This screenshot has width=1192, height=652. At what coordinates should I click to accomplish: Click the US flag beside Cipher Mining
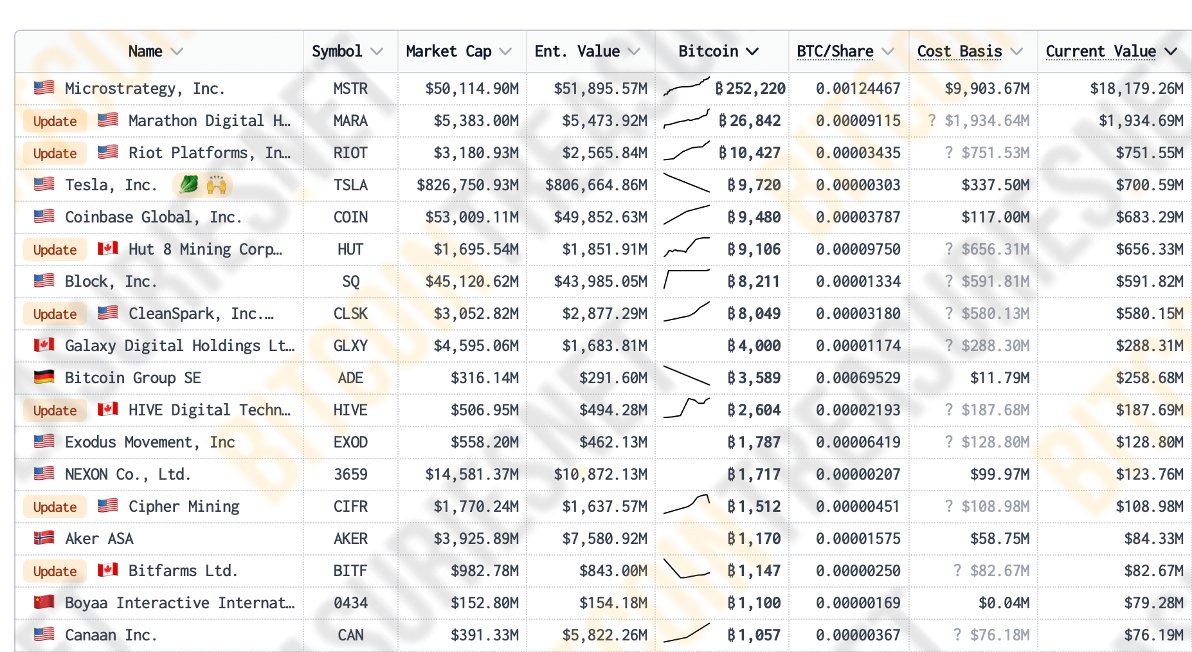(107, 505)
